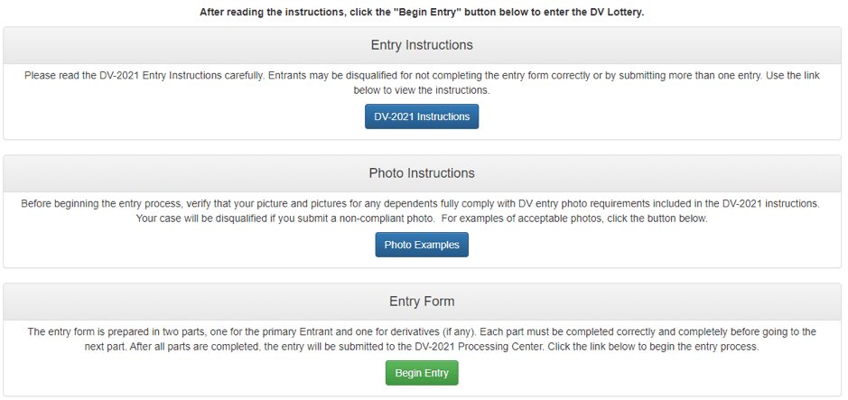Click the blue DV-2021 Instructions button
The height and width of the screenshot is (400, 848).
[x=422, y=116]
